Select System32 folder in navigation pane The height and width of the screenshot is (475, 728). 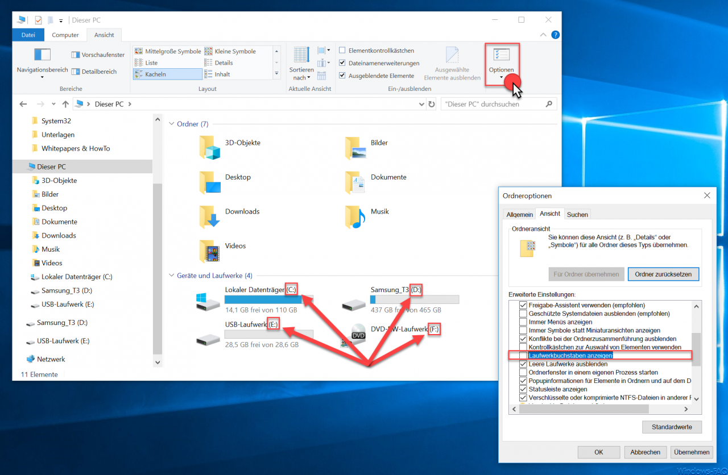[56, 121]
